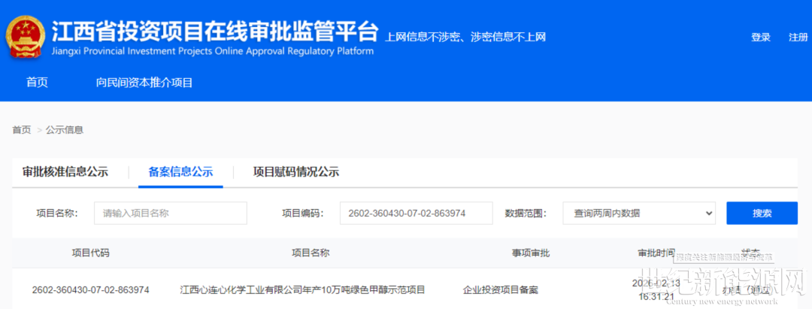
Task: Click the 项目编码 input containing 2602-360430-07-02-863974
Action: point(416,214)
